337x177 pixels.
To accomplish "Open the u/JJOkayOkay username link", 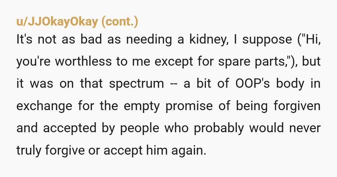I will 57,22.
